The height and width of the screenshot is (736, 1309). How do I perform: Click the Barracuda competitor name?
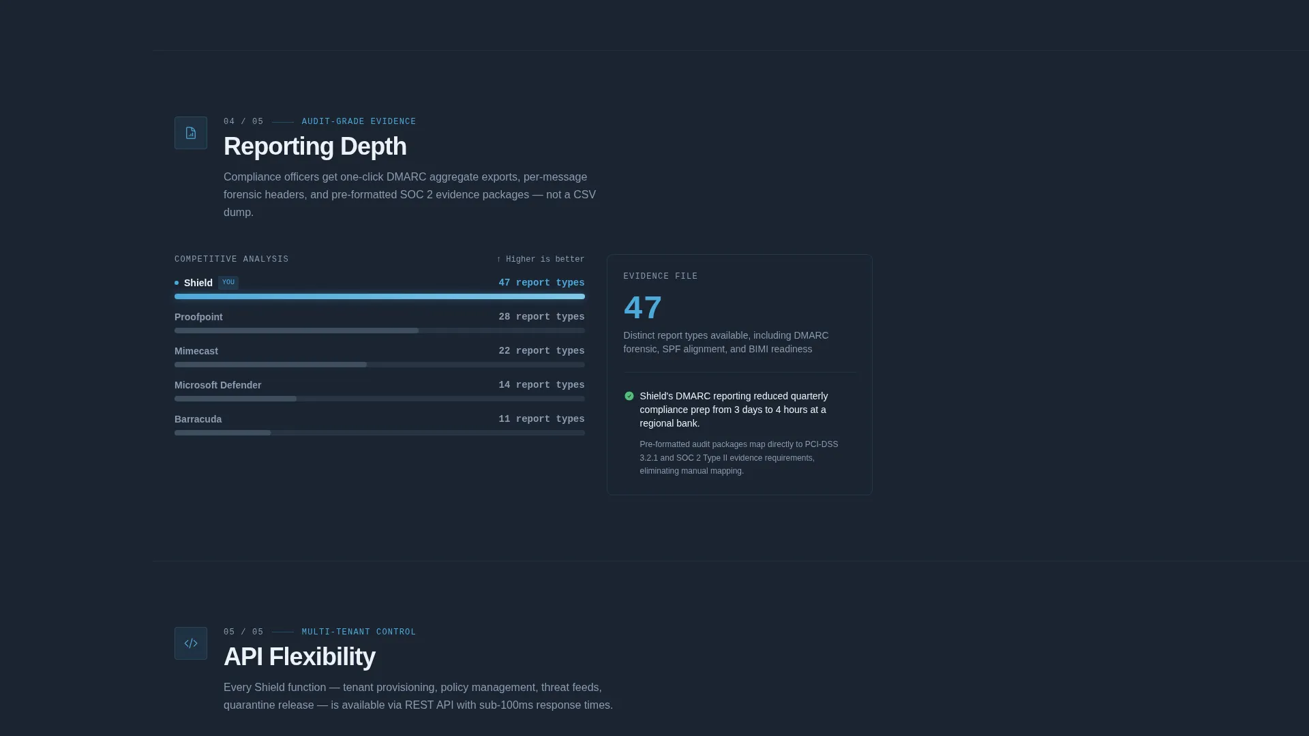pos(198,419)
